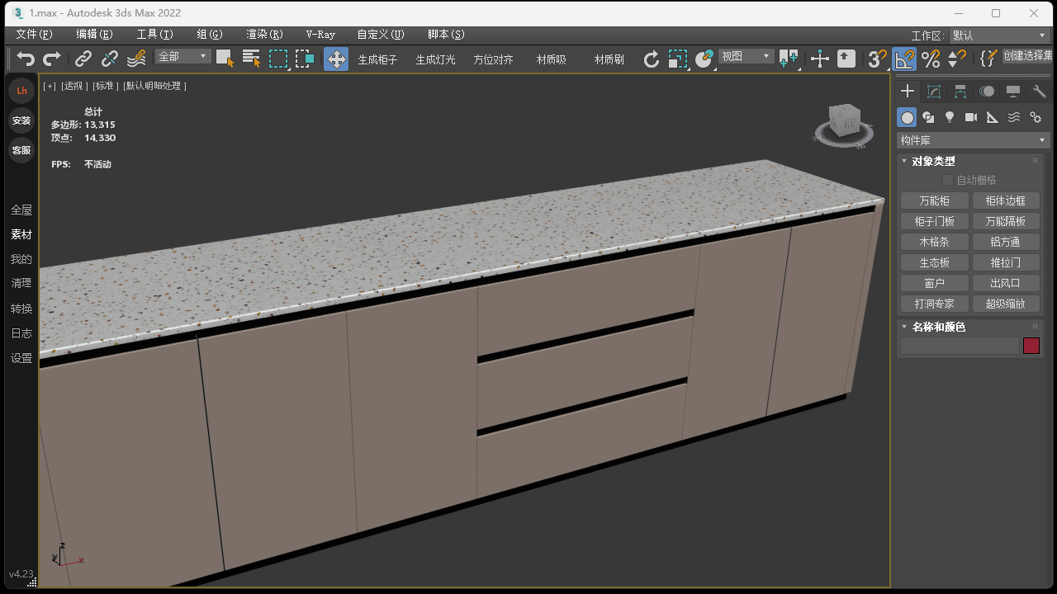Open the 工具 menu
The width and height of the screenshot is (1057, 594).
pos(155,35)
